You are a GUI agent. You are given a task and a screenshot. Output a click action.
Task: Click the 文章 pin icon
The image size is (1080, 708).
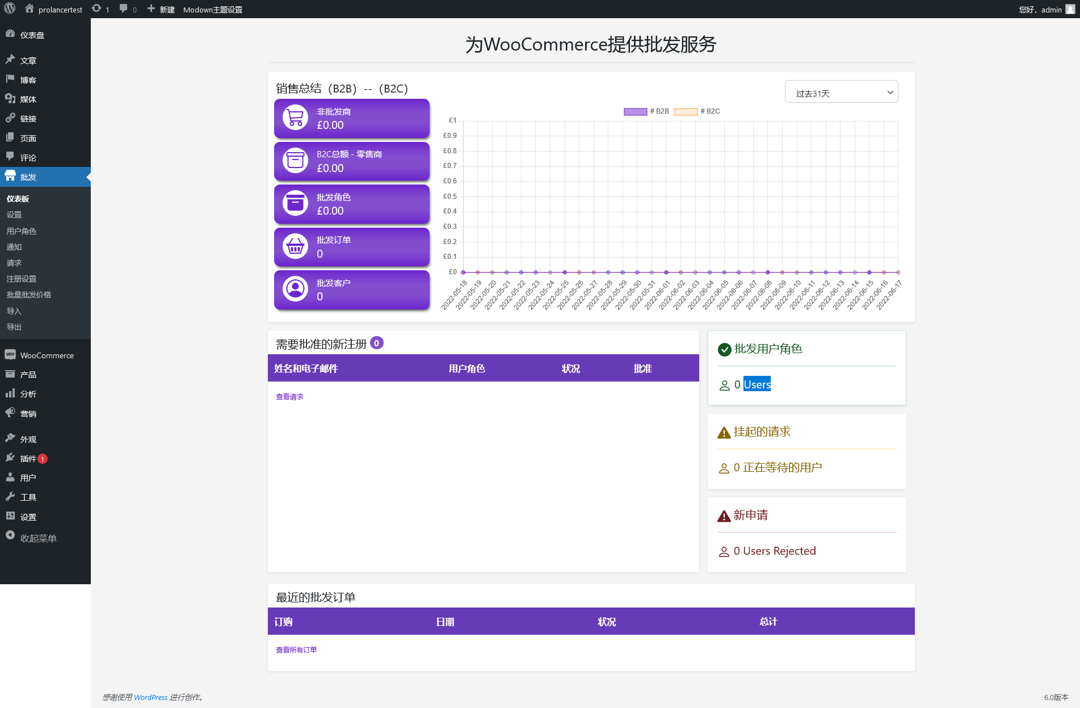tap(10, 60)
